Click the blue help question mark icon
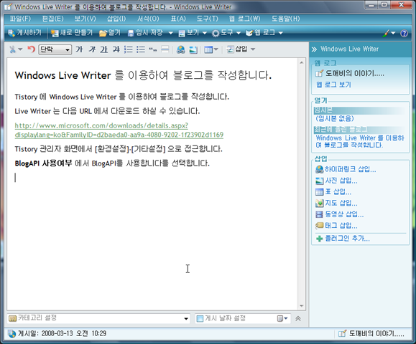 click(x=404, y=34)
